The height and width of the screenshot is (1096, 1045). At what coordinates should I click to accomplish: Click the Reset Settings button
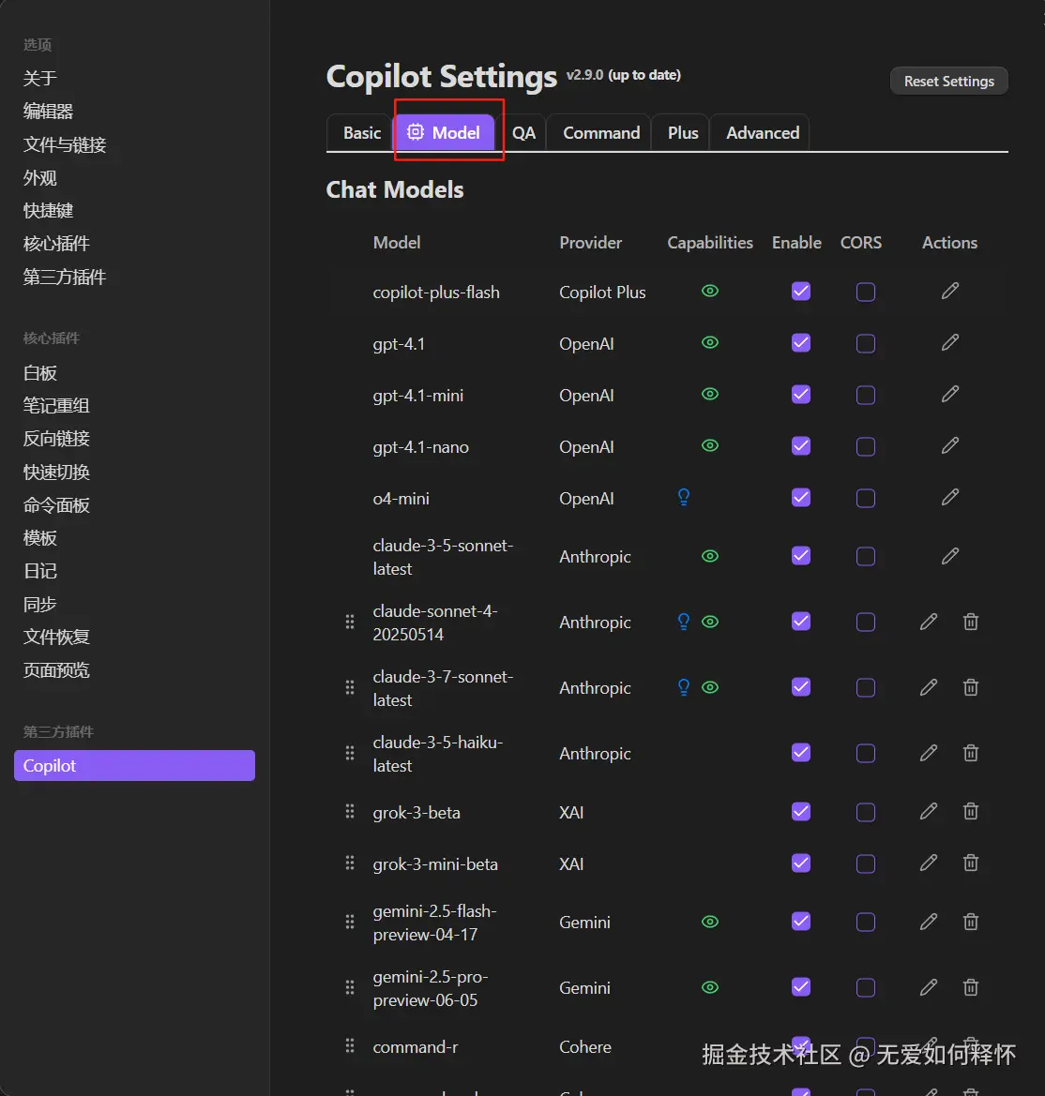(948, 82)
